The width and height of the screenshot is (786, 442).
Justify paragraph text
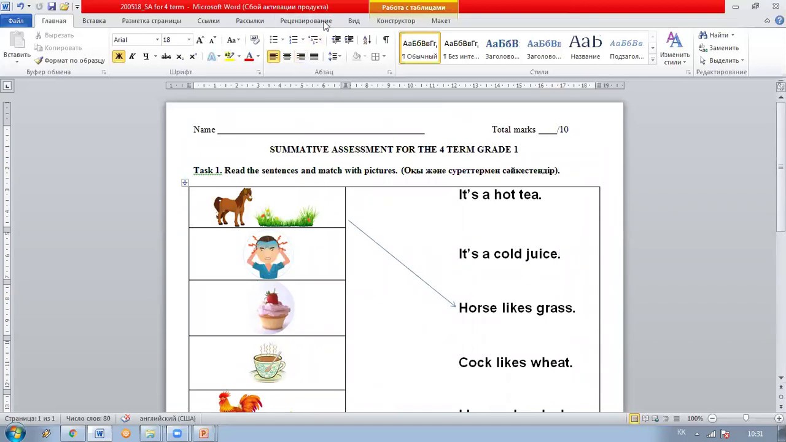pos(314,56)
